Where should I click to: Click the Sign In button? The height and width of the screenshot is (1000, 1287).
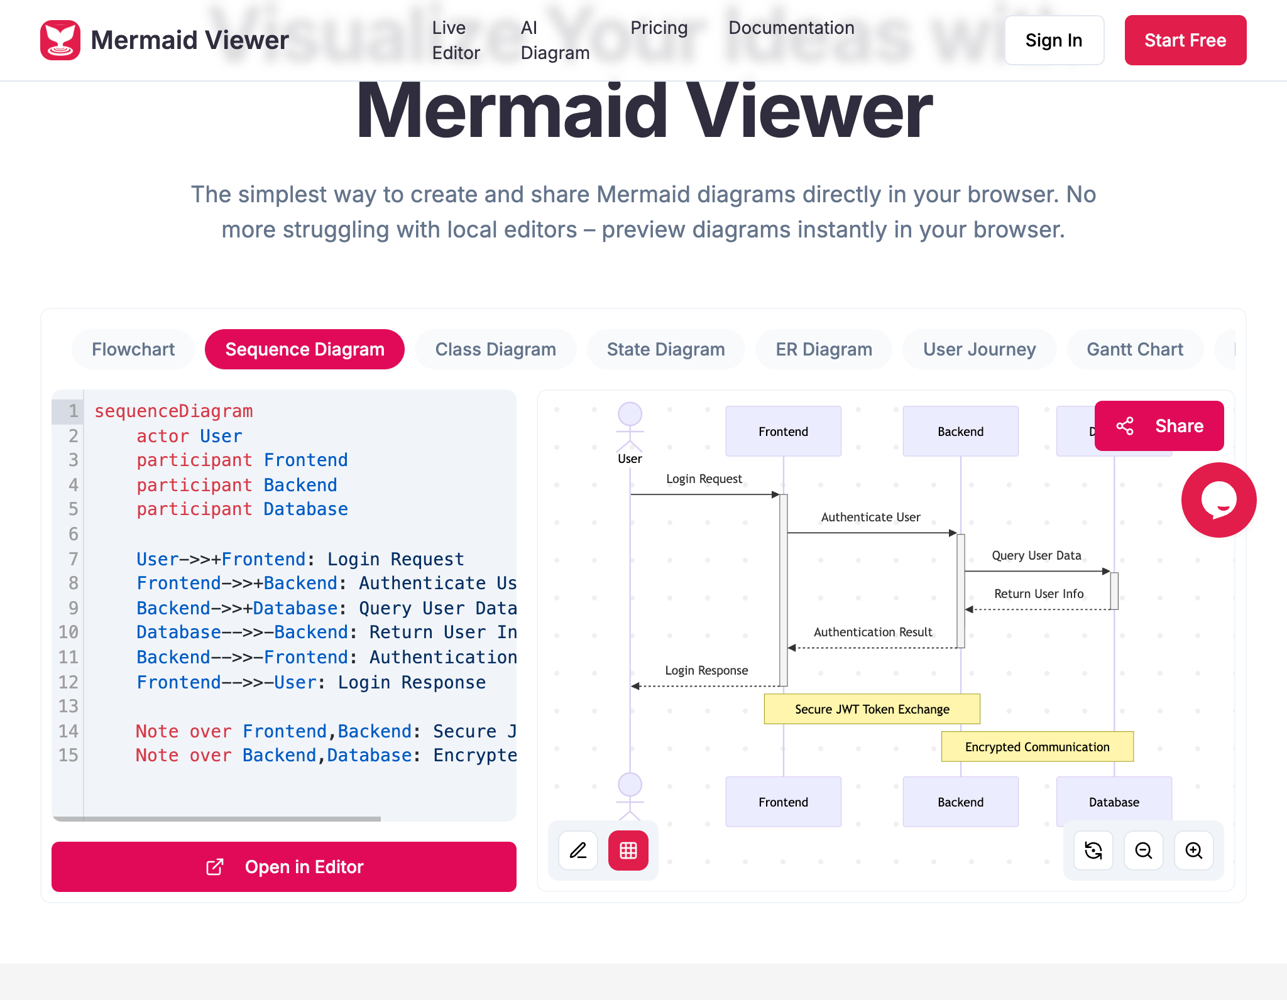[1053, 40]
